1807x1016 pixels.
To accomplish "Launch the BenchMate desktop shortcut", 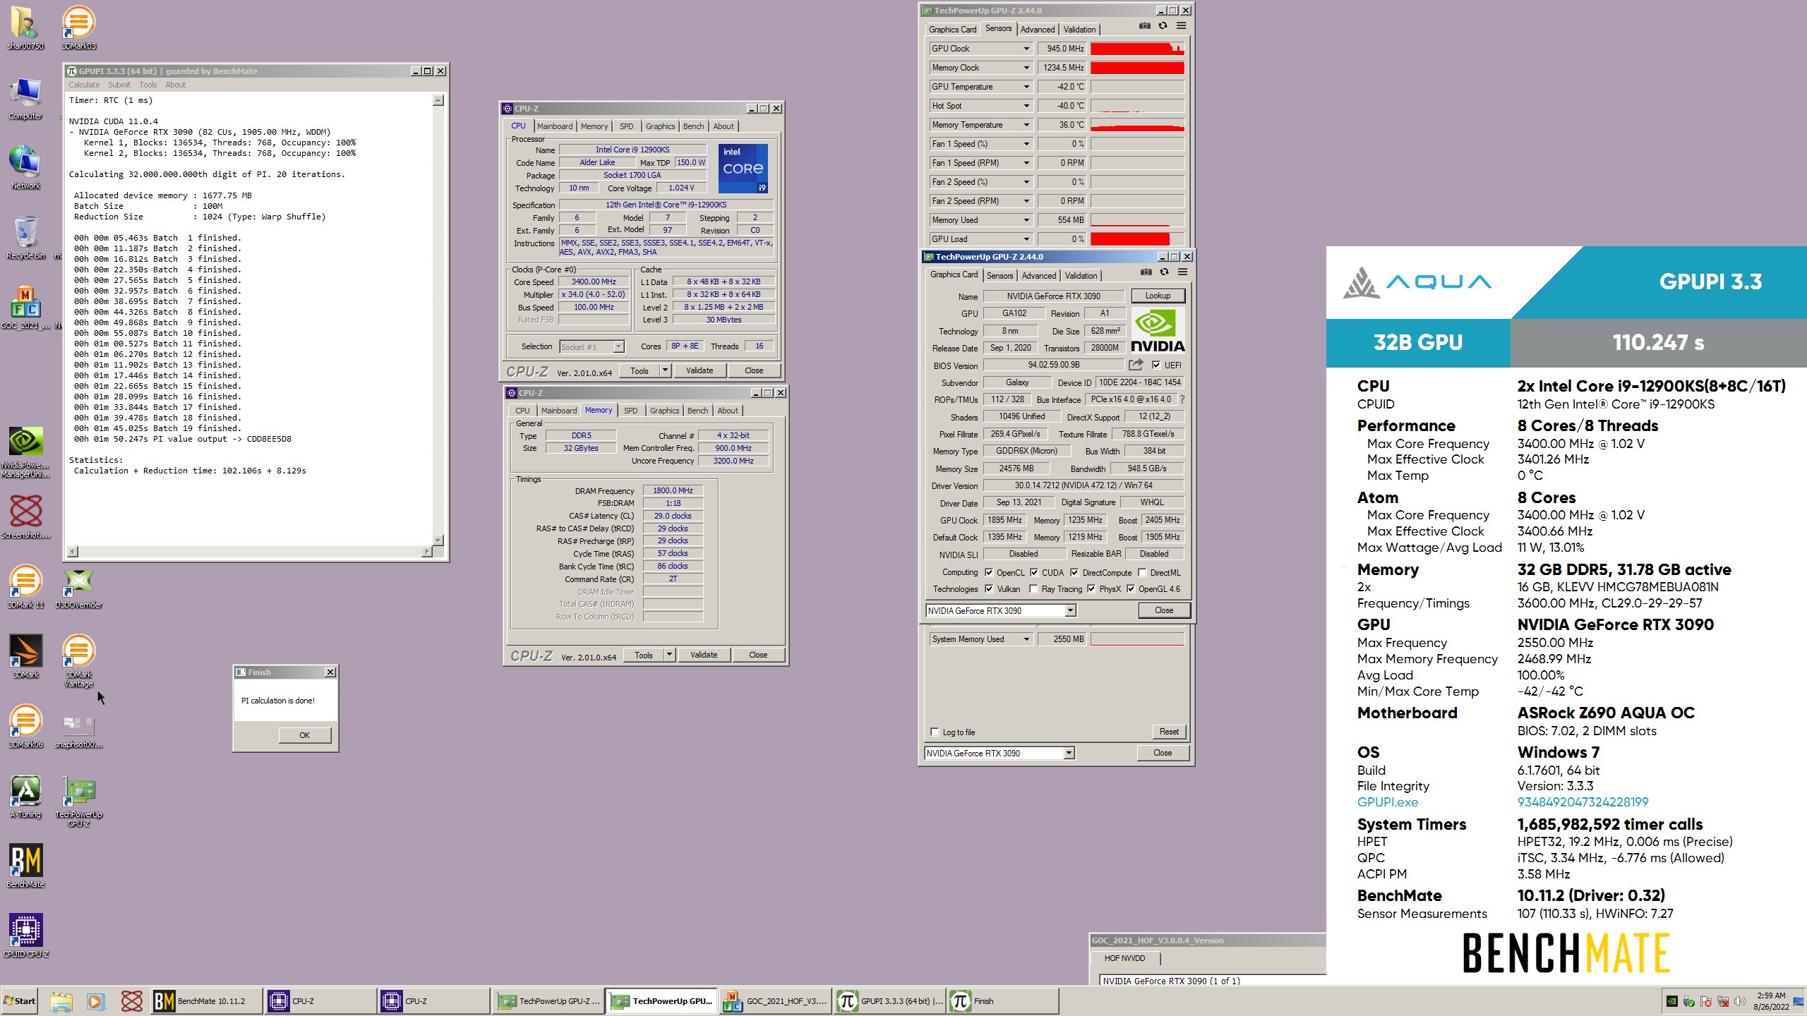I will [25, 866].
